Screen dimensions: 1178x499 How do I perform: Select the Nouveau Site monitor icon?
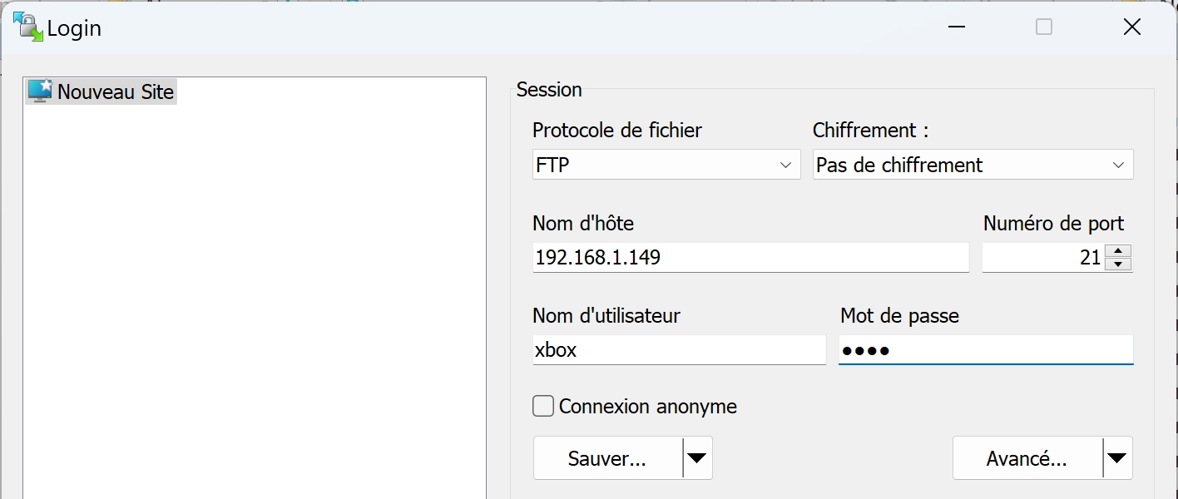(x=40, y=91)
